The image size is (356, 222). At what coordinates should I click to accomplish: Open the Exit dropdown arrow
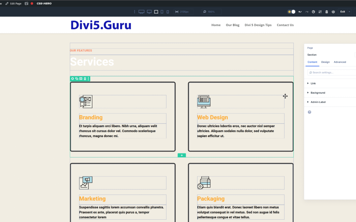pos(349,12)
